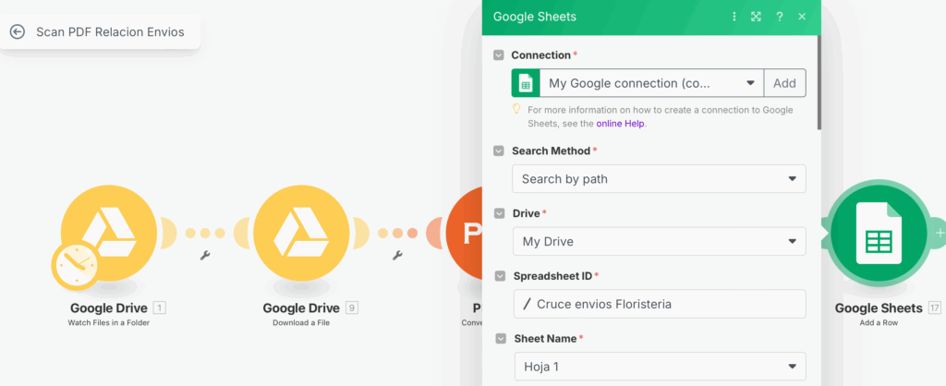Click the Google Sheets panel title

(535, 17)
